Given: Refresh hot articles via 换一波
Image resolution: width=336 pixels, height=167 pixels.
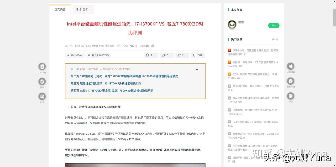Looking at the screenshot, I should [275, 39].
